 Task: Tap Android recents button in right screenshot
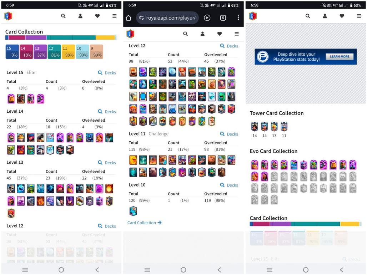(x=270, y=270)
